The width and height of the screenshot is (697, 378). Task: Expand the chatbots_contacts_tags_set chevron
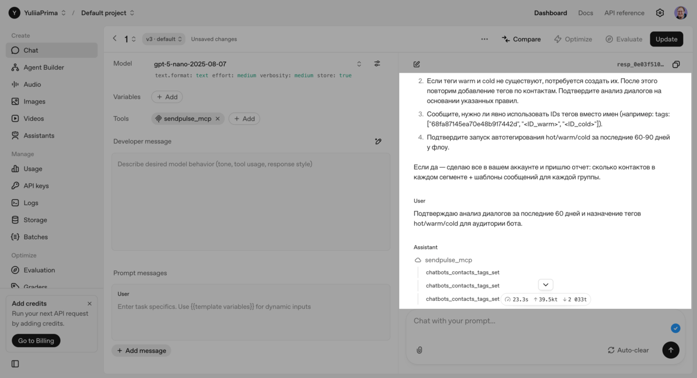[545, 285]
